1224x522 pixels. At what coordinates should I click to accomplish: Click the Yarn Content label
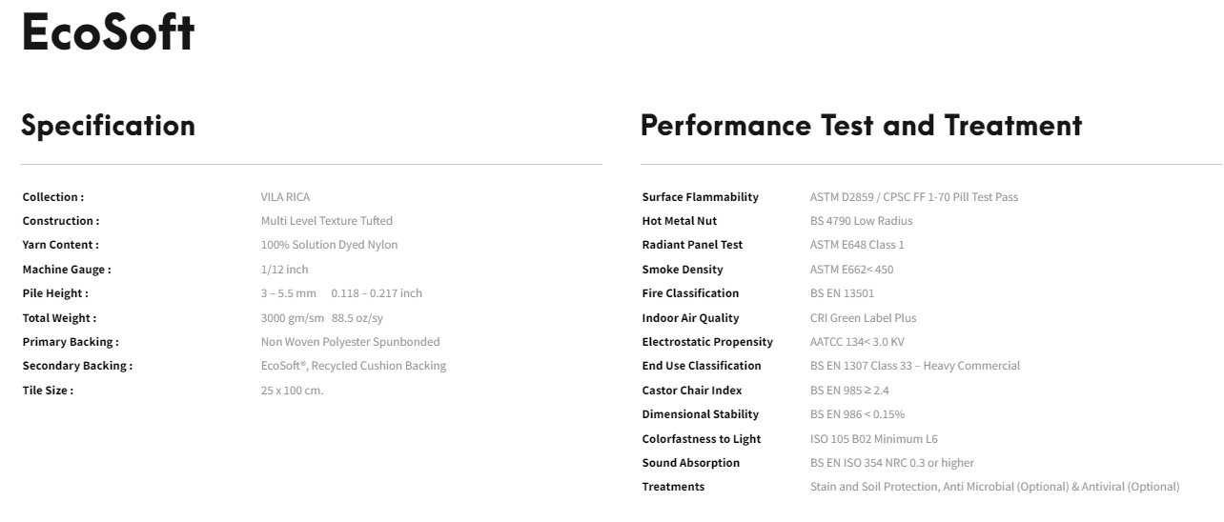60,245
